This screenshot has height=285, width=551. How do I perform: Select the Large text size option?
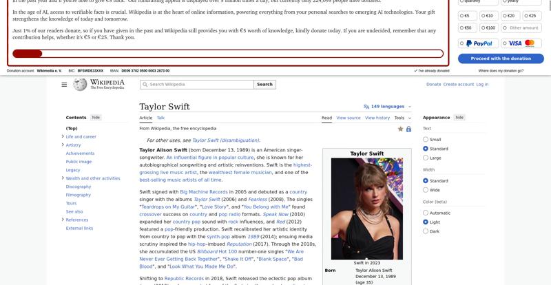[426, 158]
